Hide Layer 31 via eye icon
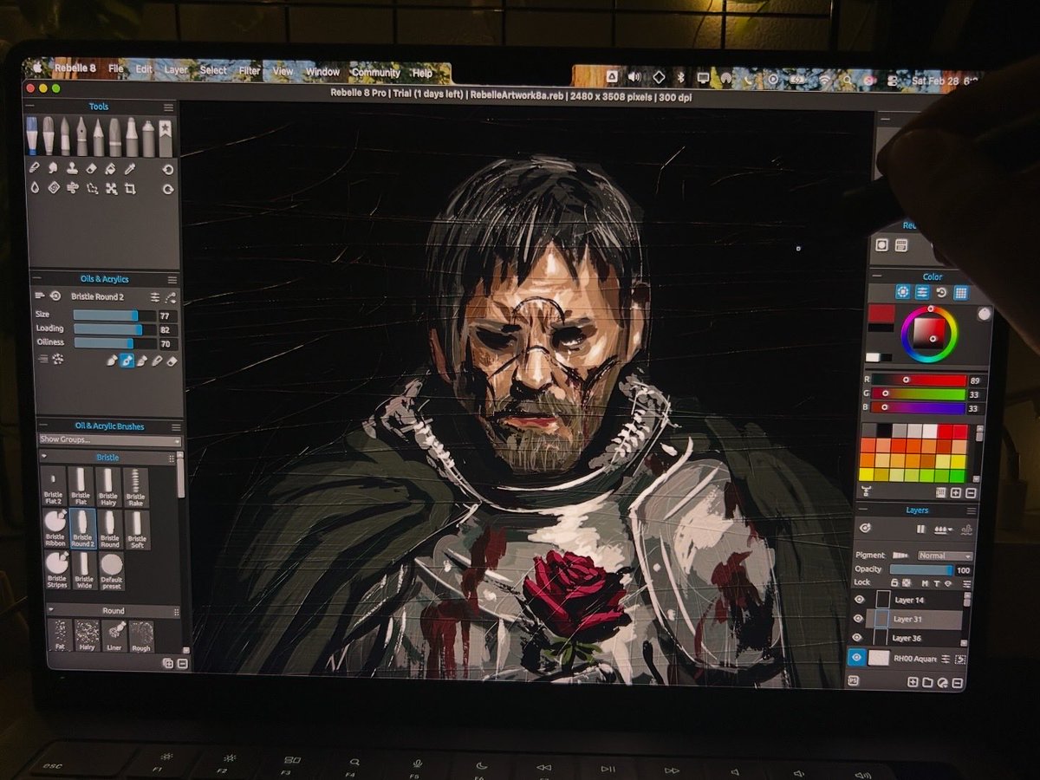This screenshot has height=780, width=1040. (858, 618)
